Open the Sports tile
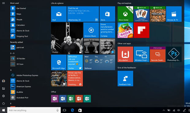Screen dimensions: 190x113 point(59,78)
